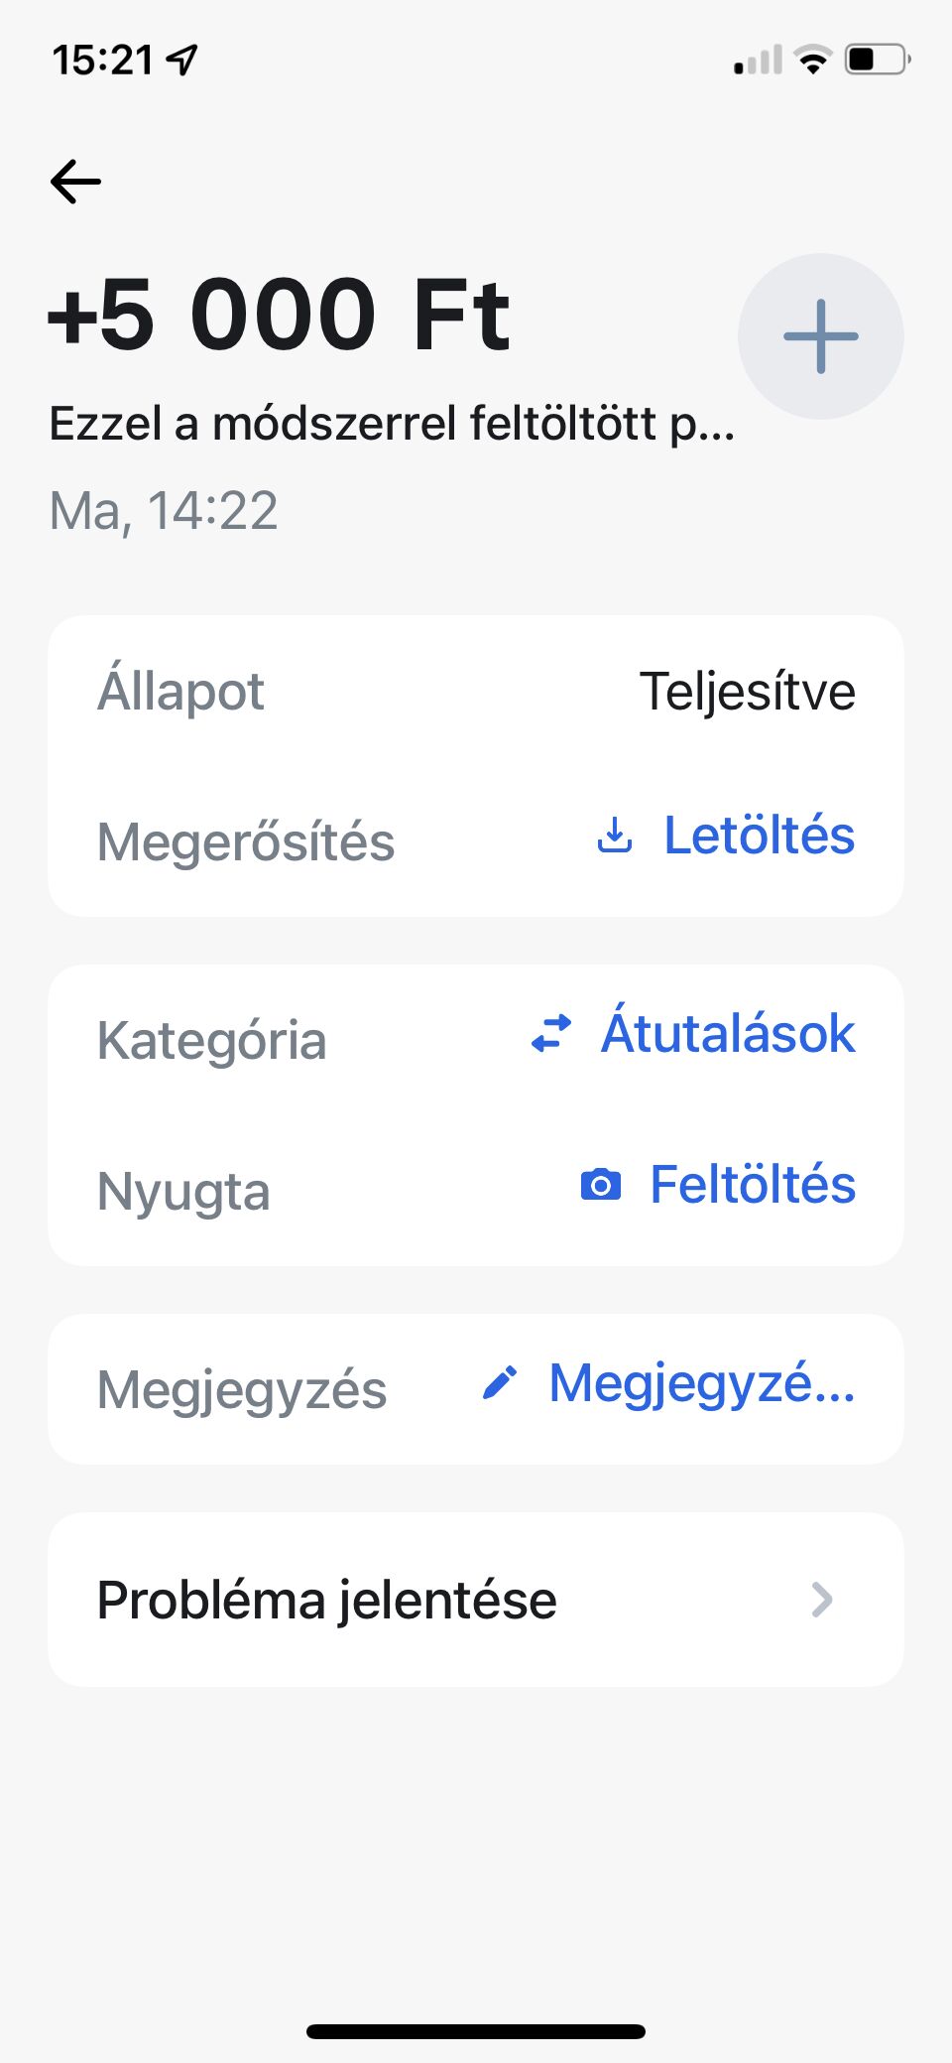This screenshot has width=952, height=2063.
Task: Tap the location arrow beside clock
Action: [x=182, y=61]
